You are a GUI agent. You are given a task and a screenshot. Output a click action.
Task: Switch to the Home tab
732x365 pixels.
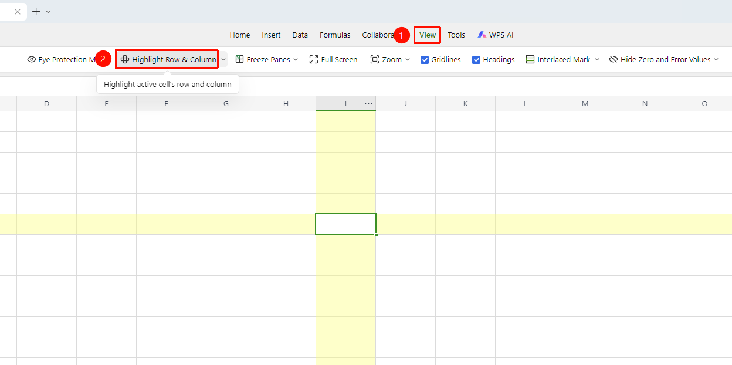[240, 35]
